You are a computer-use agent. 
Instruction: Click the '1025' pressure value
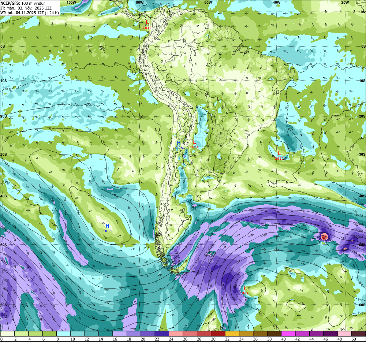pos(179,148)
